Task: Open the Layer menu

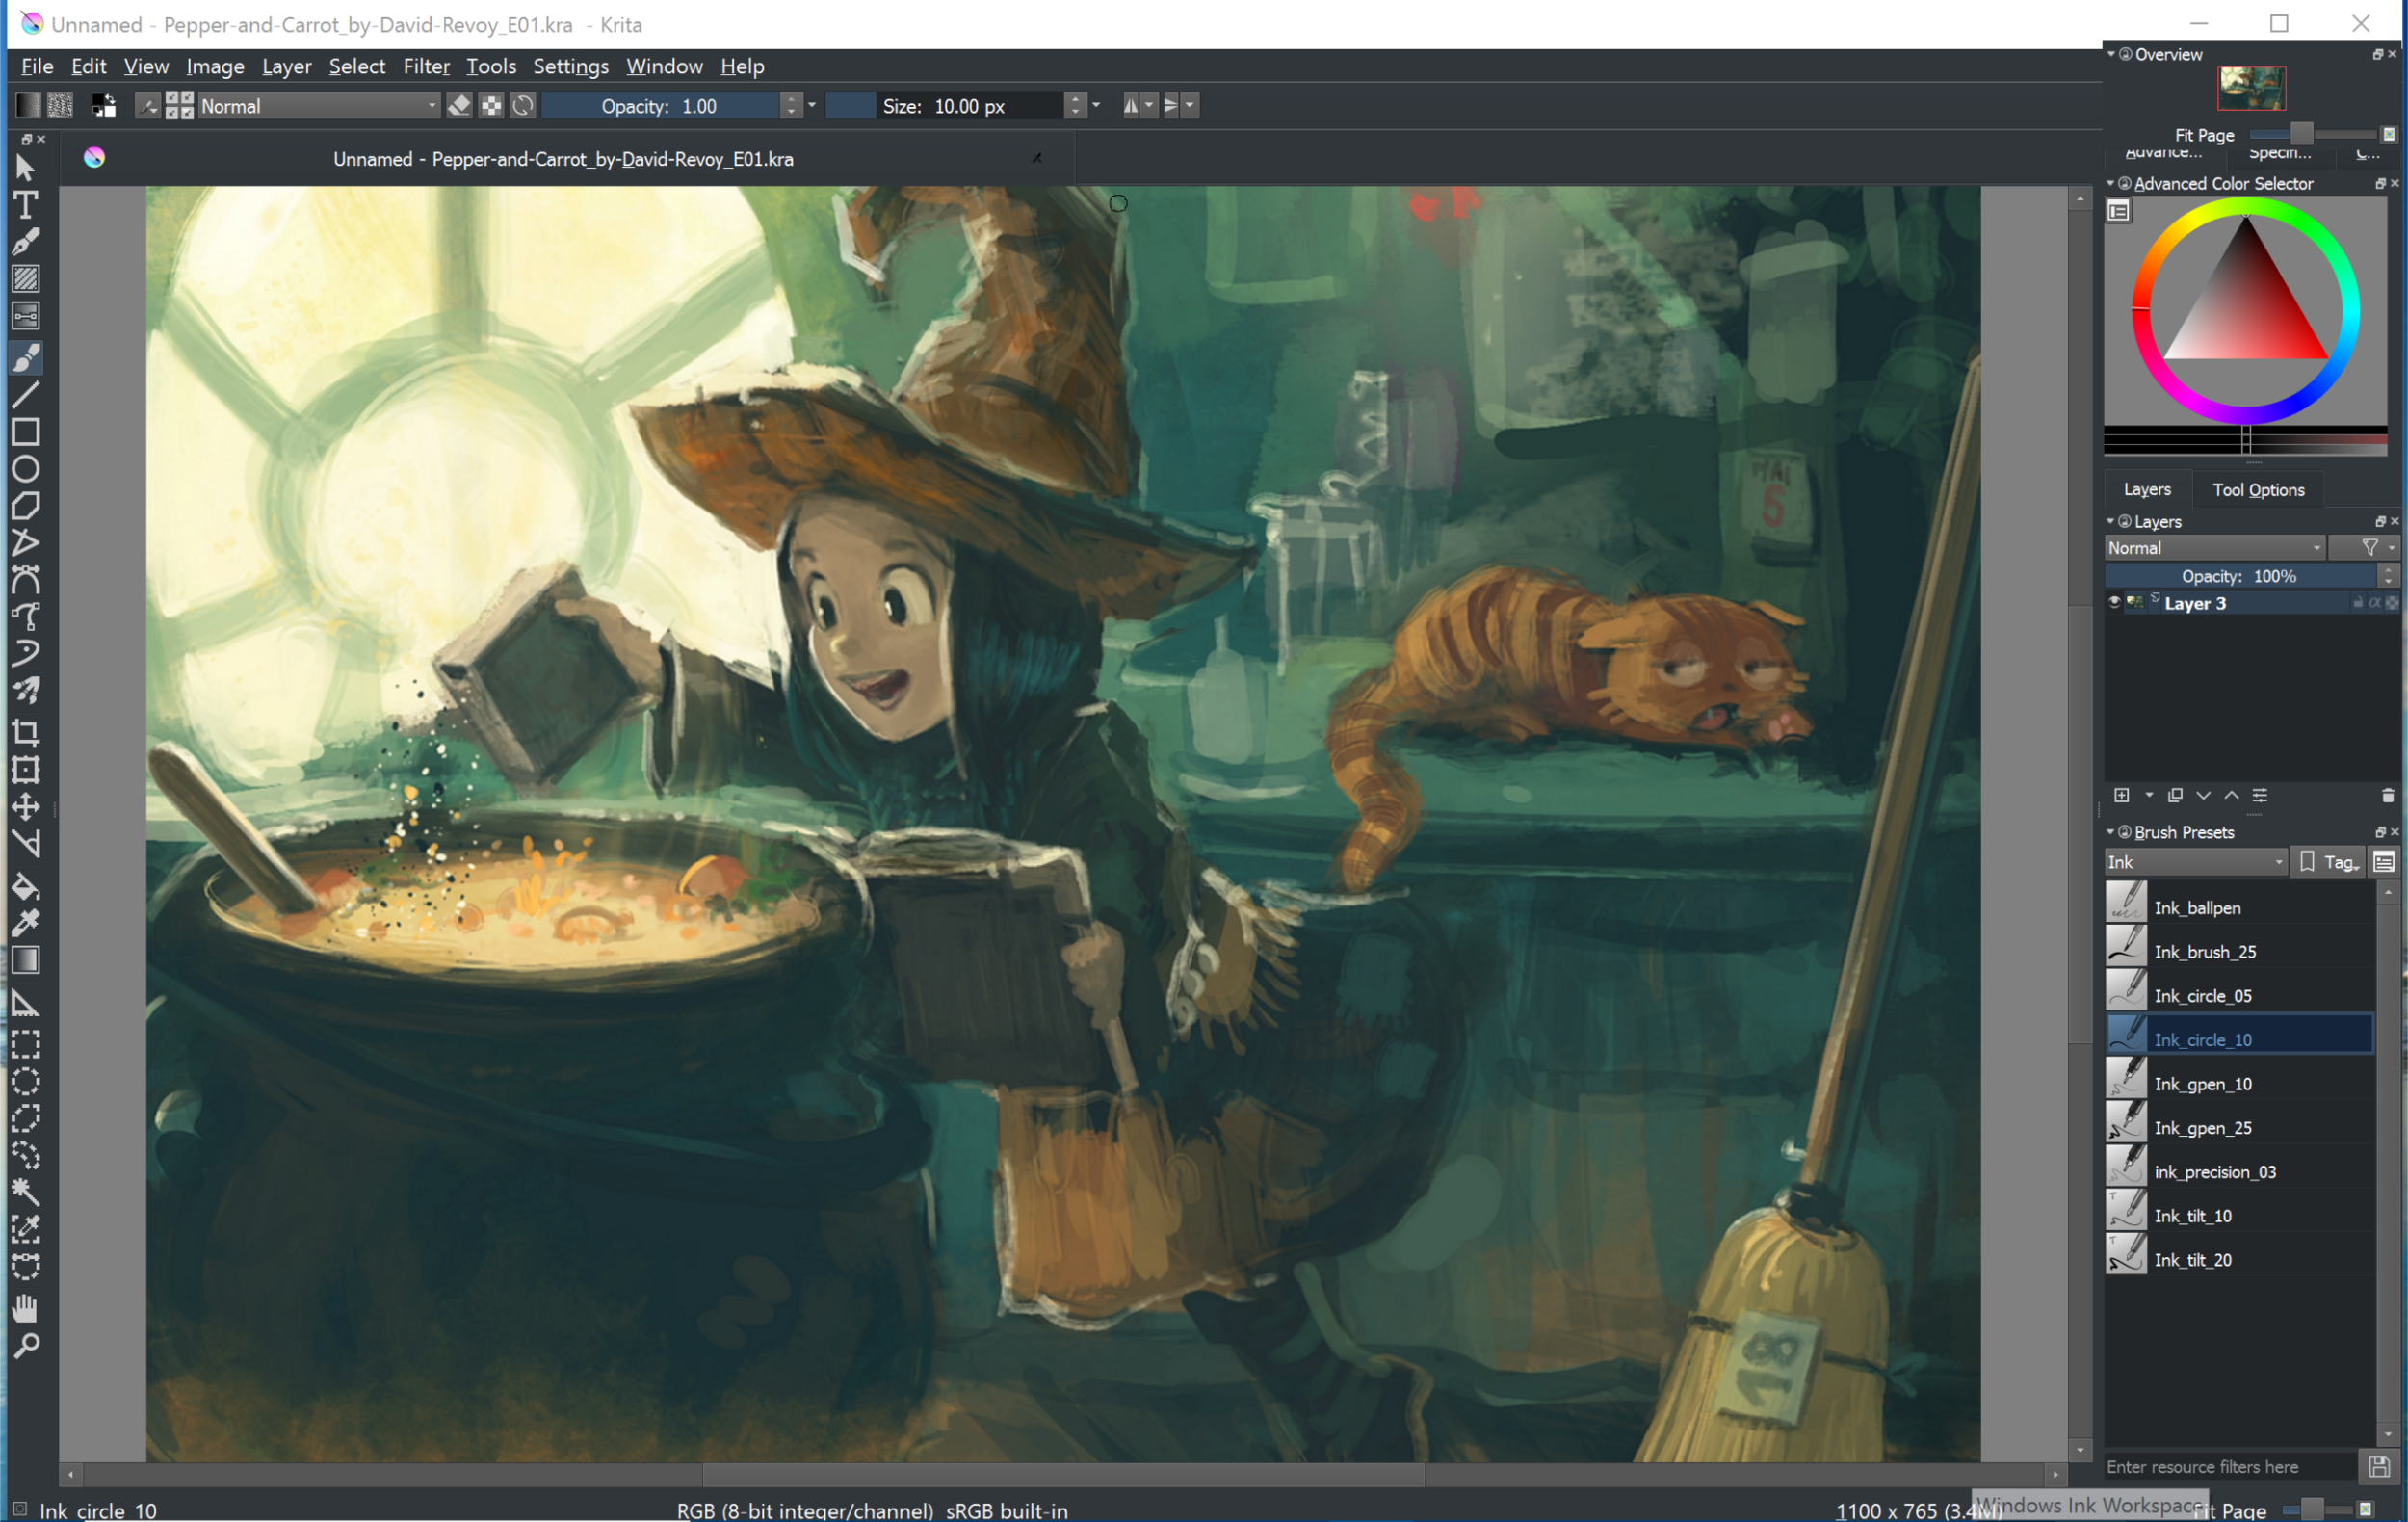Action: tap(286, 66)
